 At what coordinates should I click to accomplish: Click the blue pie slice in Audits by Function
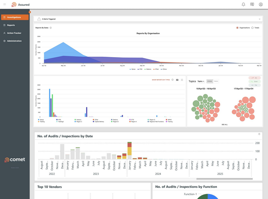tap(213, 197)
